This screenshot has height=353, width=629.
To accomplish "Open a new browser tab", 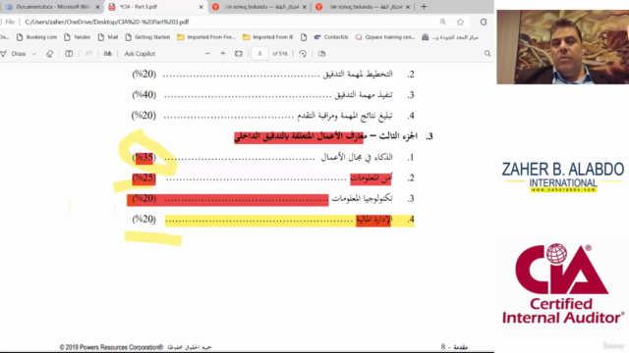I will coord(424,7).
